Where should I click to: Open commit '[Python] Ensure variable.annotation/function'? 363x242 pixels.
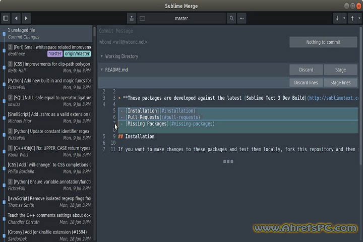(46, 185)
